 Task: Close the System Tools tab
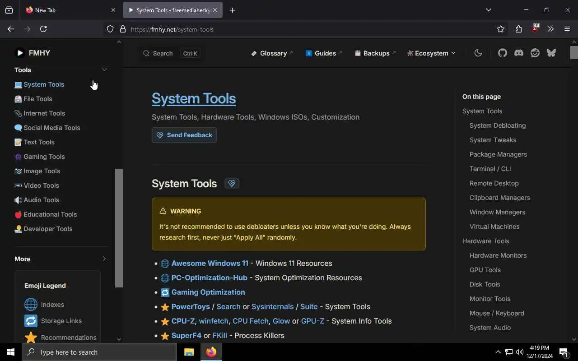(x=215, y=10)
